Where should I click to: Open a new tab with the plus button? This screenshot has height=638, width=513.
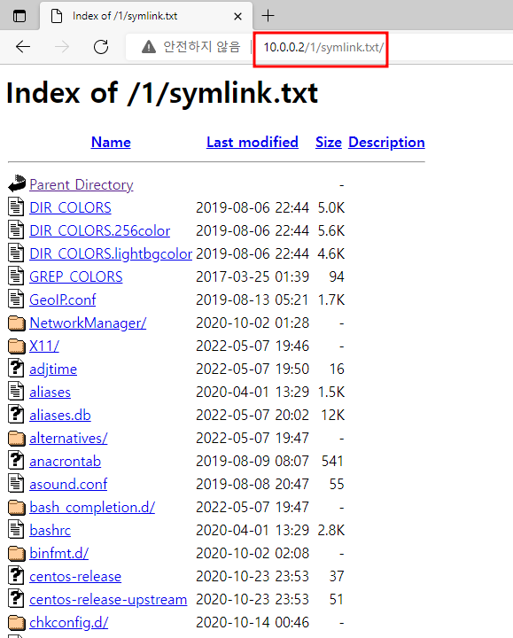(x=268, y=16)
